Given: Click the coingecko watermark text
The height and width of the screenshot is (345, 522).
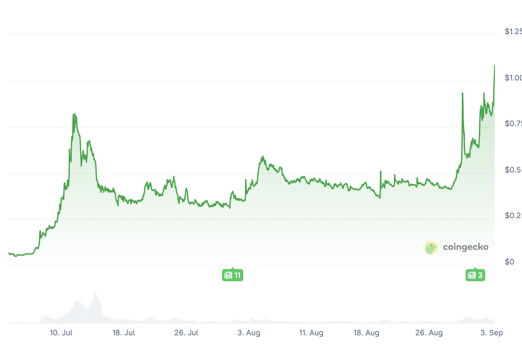Looking at the screenshot, I should [466, 247].
